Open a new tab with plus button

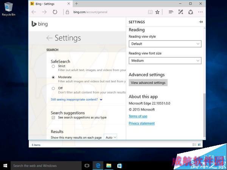tap(76, 4)
